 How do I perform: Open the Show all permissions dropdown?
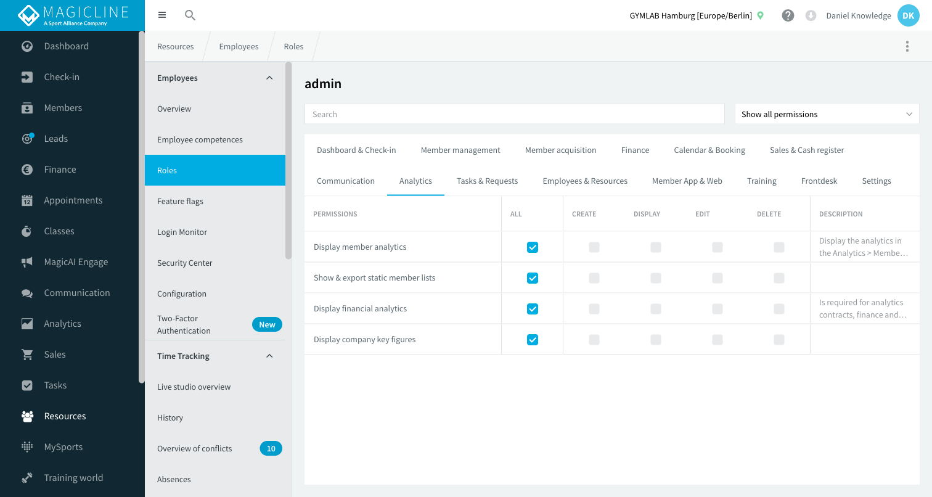[x=827, y=114]
